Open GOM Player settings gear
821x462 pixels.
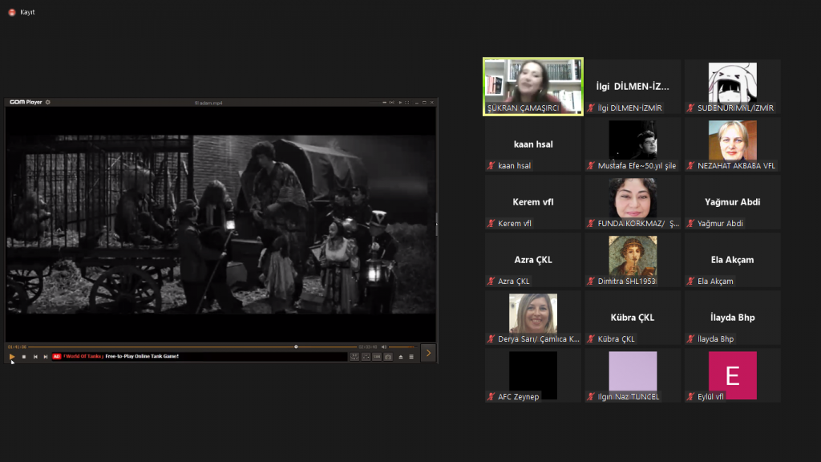pos(48,102)
